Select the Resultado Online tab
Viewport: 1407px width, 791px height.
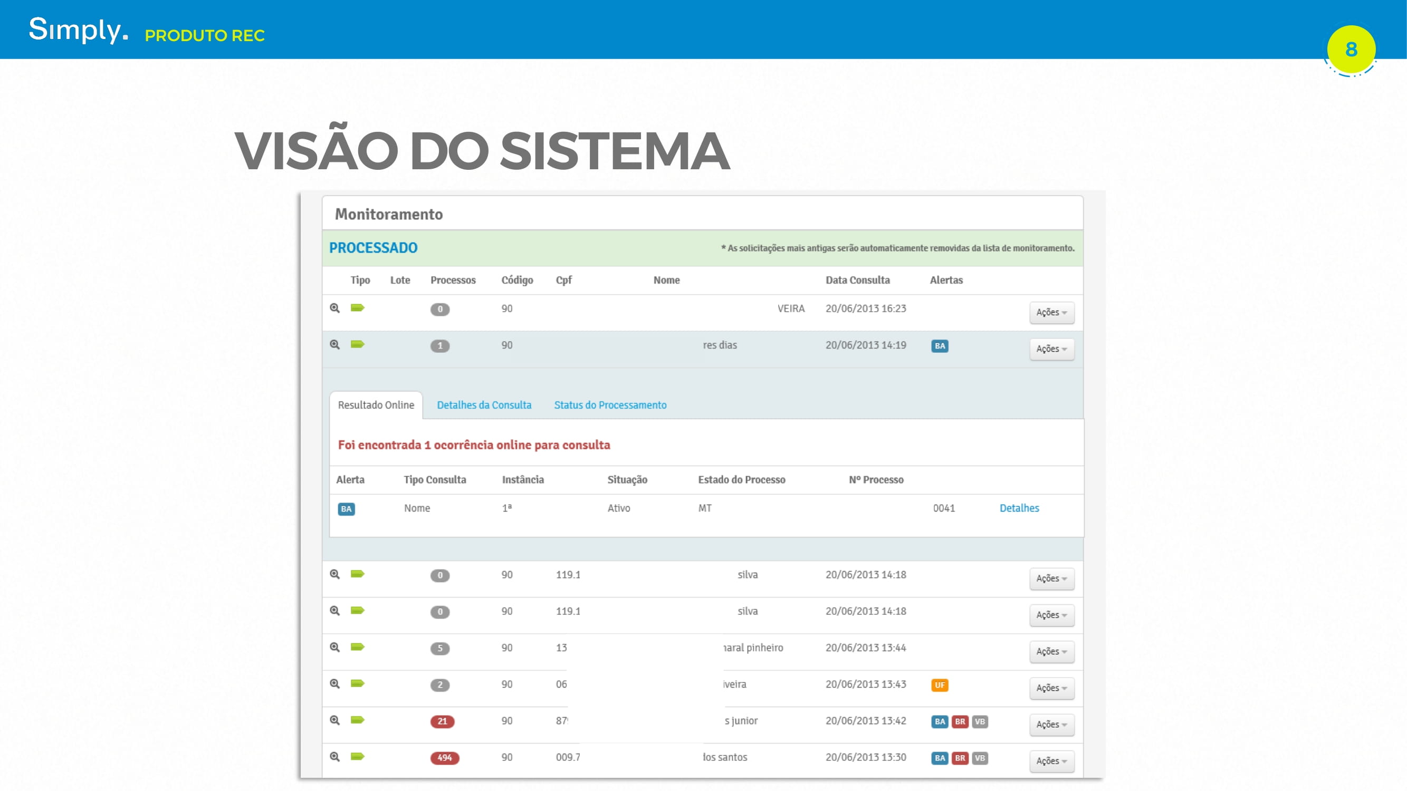click(x=376, y=405)
